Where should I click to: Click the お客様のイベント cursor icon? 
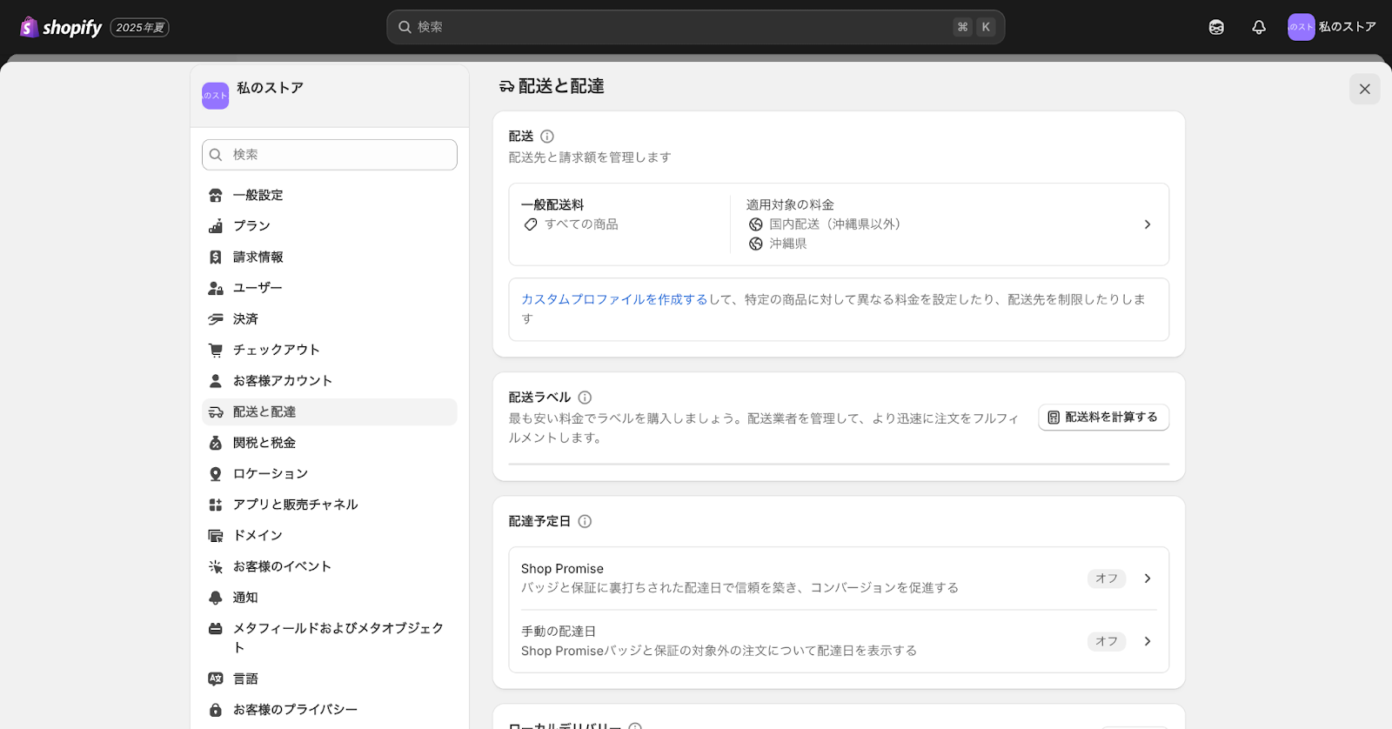[216, 566]
